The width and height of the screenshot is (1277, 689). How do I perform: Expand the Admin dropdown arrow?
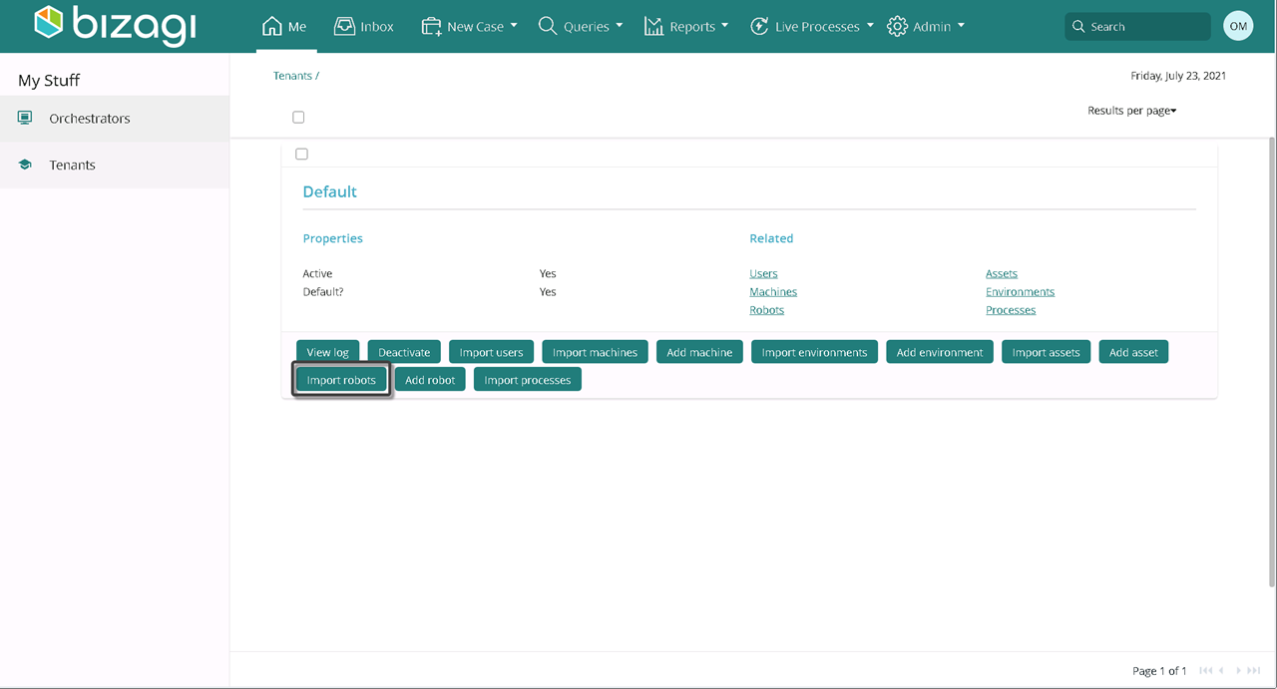[961, 26]
